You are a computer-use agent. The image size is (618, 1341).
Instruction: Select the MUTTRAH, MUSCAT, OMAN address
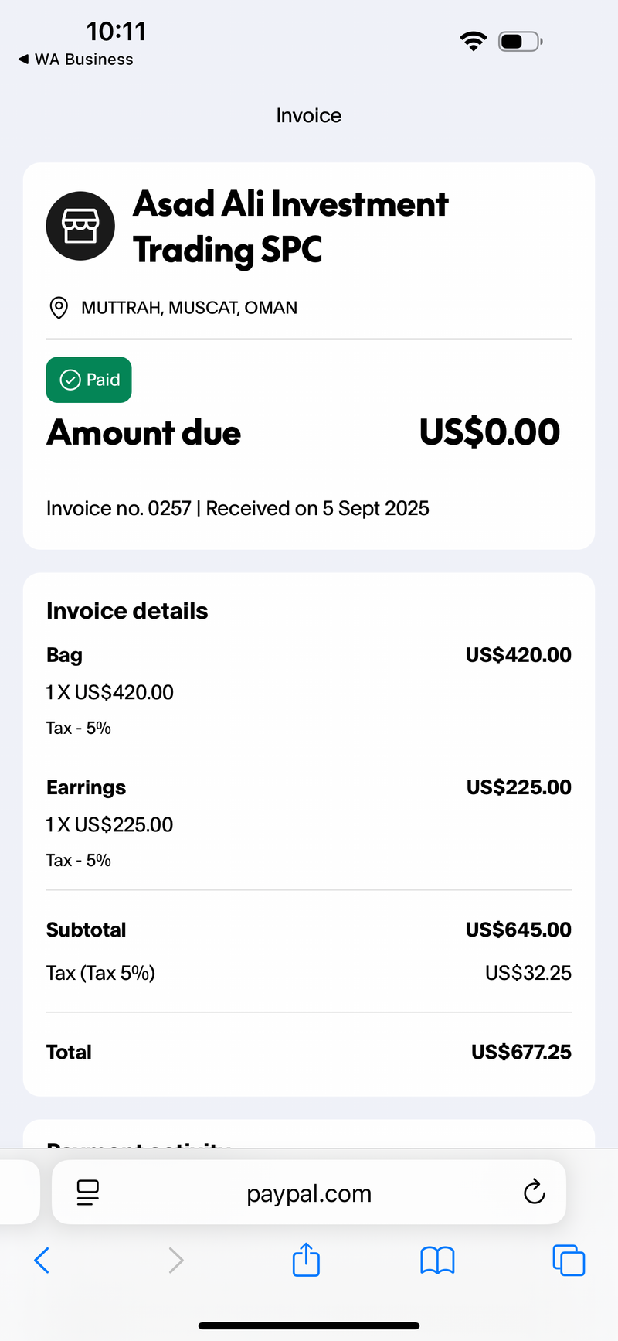click(189, 308)
